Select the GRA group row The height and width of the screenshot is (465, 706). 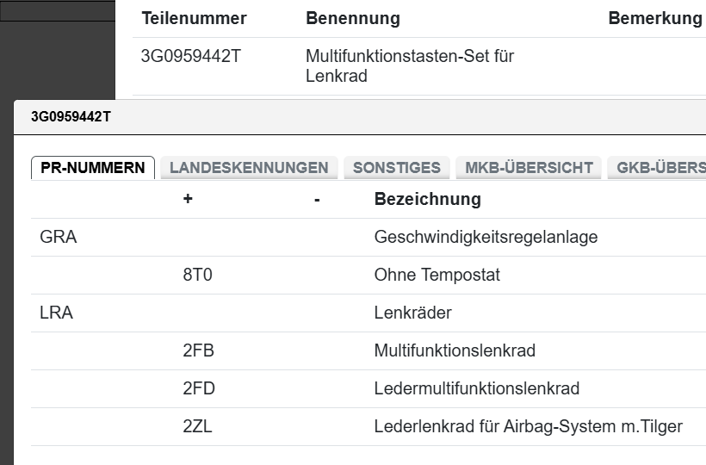(59, 237)
